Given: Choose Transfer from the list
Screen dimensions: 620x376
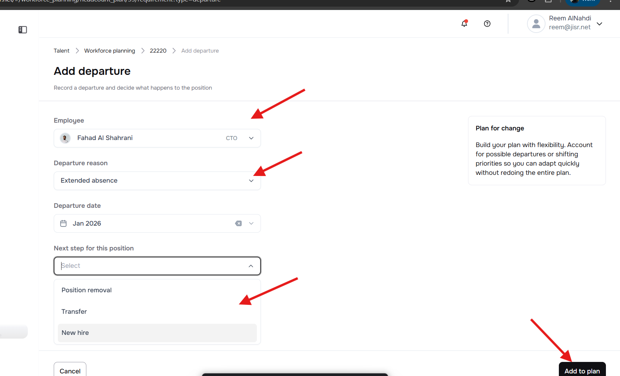Looking at the screenshot, I should (74, 312).
